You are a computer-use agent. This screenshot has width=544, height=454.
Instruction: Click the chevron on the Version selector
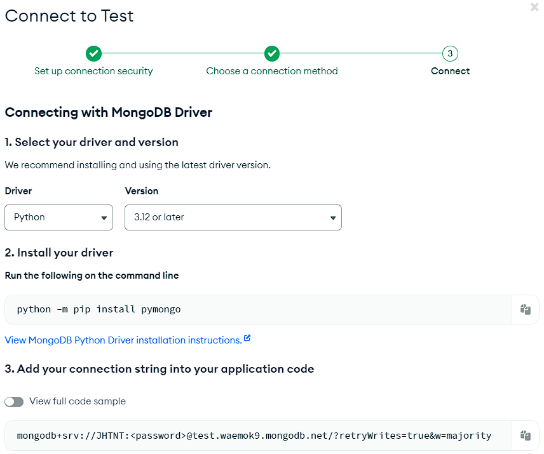[332, 217]
